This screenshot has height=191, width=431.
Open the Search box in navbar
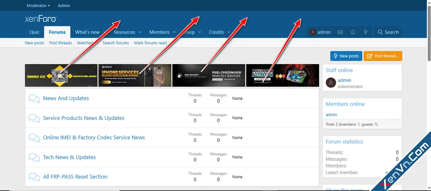pos(388,32)
